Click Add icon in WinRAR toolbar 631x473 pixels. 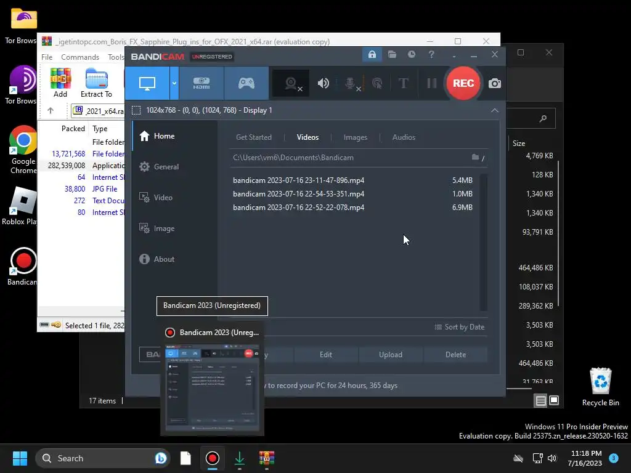pos(60,83)
